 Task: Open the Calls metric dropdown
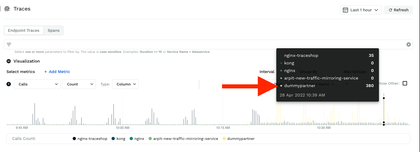pyautogui.click(x=37, y=84)
